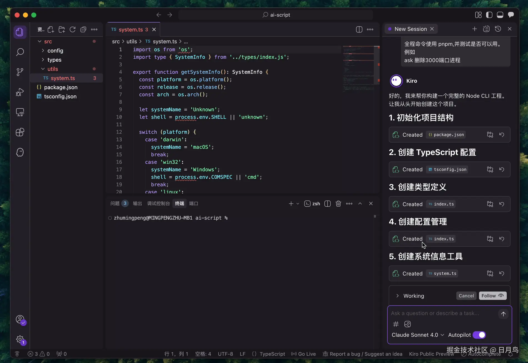Switch to the 调试控制台 tab
The height and width of the screenshot is (363, 528).
pyautogui.click(x=158, y=204)
